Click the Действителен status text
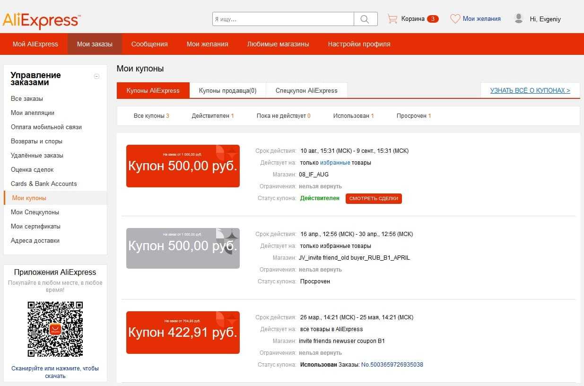 320,199
